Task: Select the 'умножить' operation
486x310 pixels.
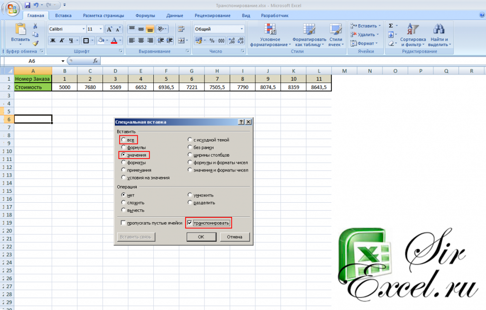Action: click(190, 195)
